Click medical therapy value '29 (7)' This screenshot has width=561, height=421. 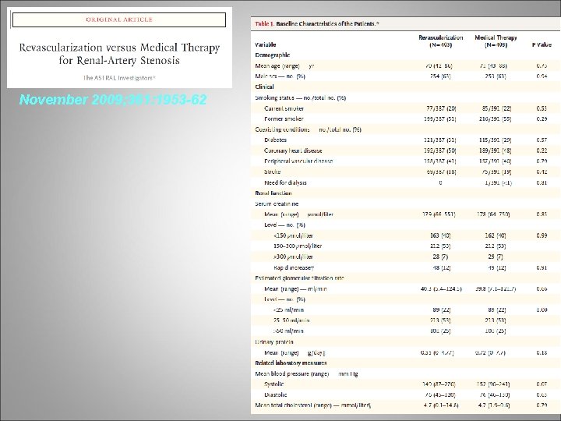(496, 256)
